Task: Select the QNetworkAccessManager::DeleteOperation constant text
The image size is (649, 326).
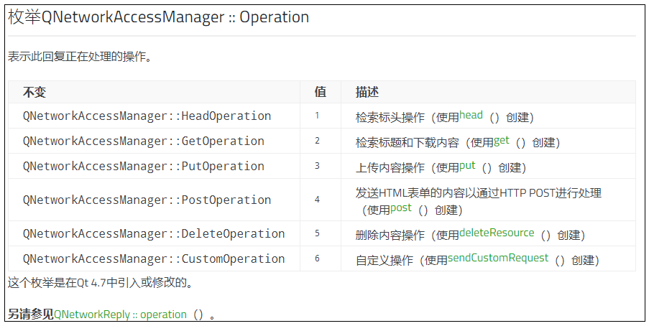Action: tap(154, 234)
